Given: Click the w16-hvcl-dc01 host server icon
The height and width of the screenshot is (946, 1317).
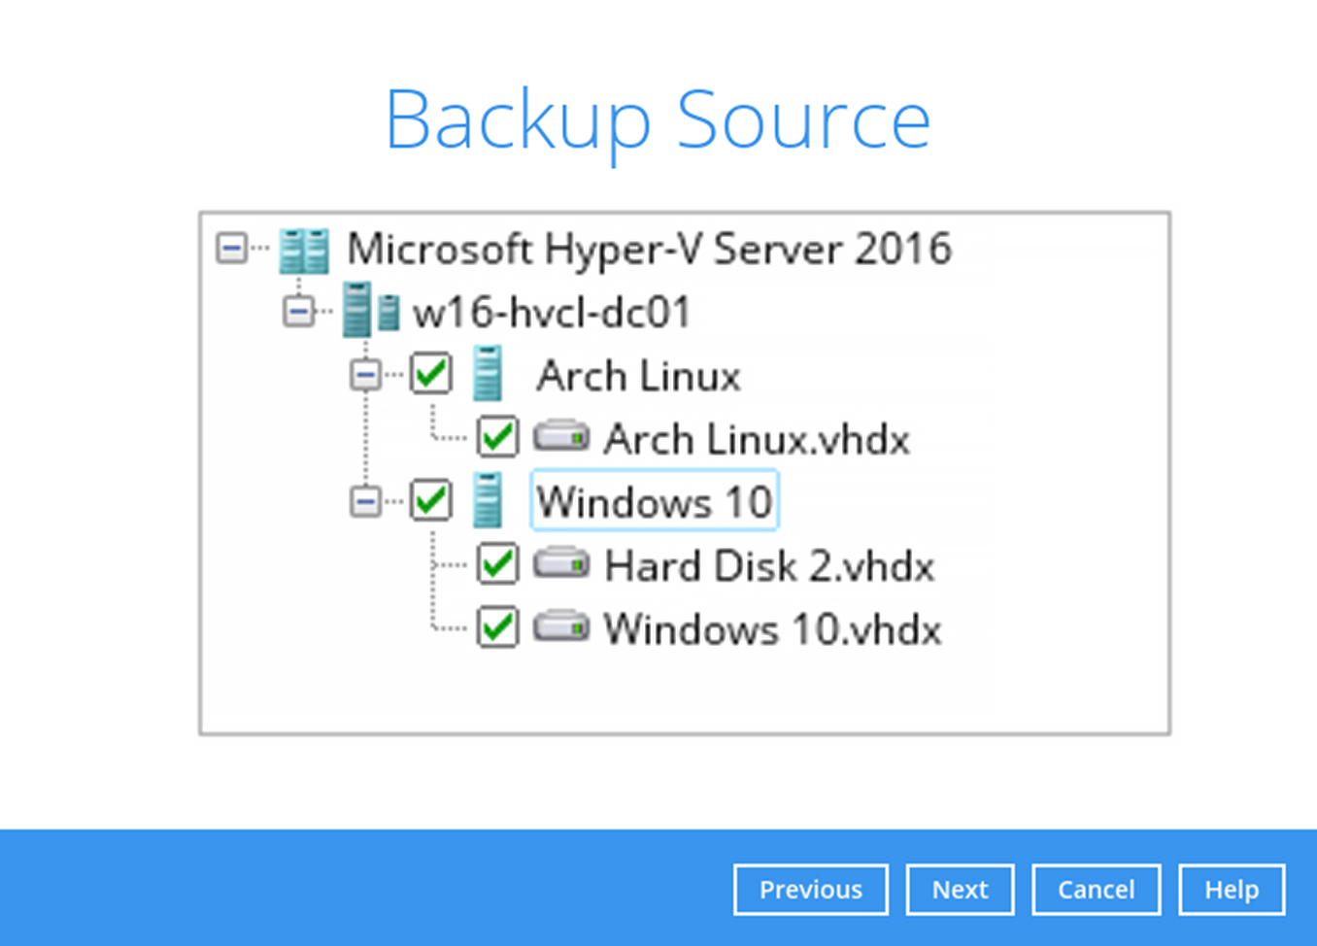Looking at the screenshot, I should 371,312.
